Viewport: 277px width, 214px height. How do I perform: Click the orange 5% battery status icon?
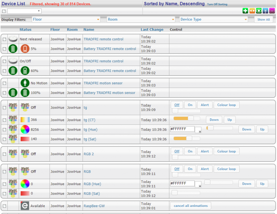coord(25,49)
